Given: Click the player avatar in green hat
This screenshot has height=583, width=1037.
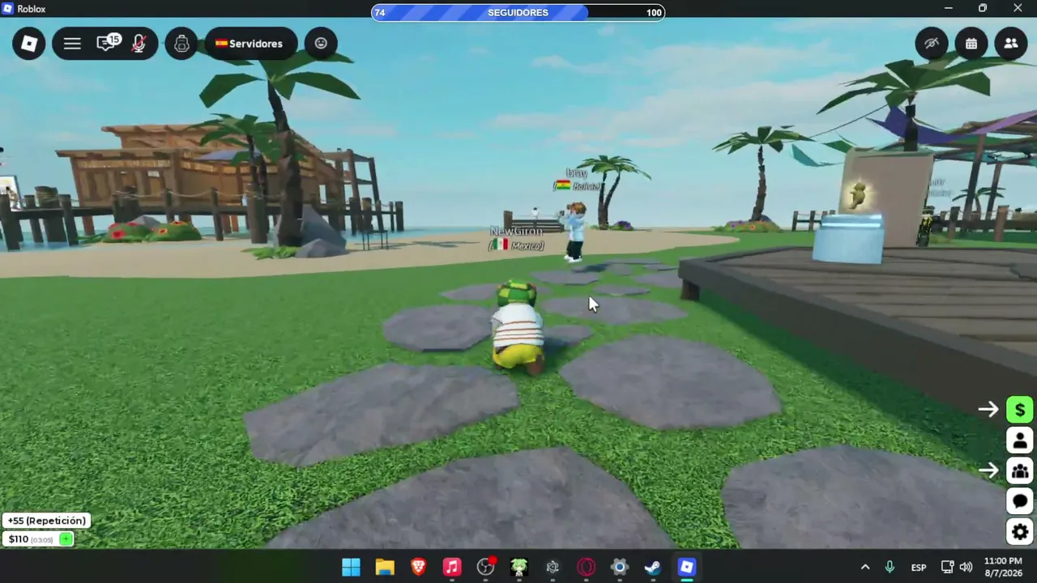Looking at the screenshot, I should (518, 327).
